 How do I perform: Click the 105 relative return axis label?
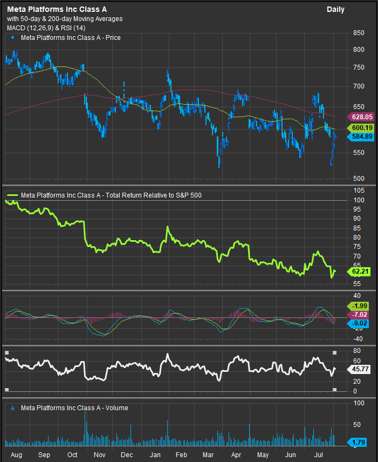tap(359, 191)
